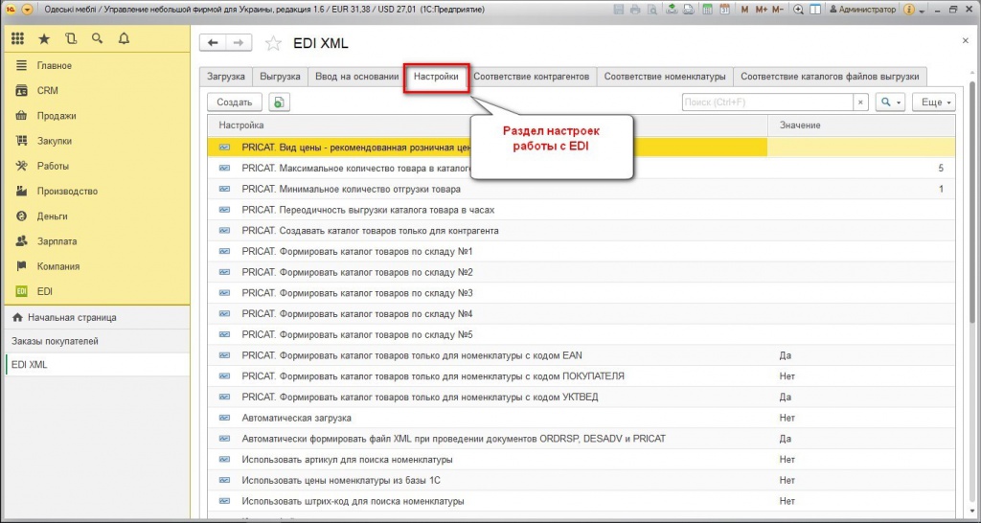Click the Save disk icon in title bar
The height and width of the screenshot is (523, 981).
point(619,10)
